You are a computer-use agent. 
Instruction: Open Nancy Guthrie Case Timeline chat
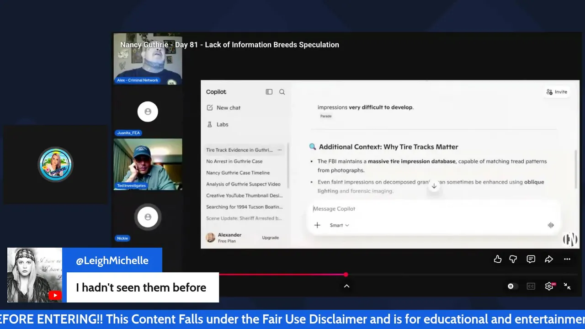coord(238,173)
